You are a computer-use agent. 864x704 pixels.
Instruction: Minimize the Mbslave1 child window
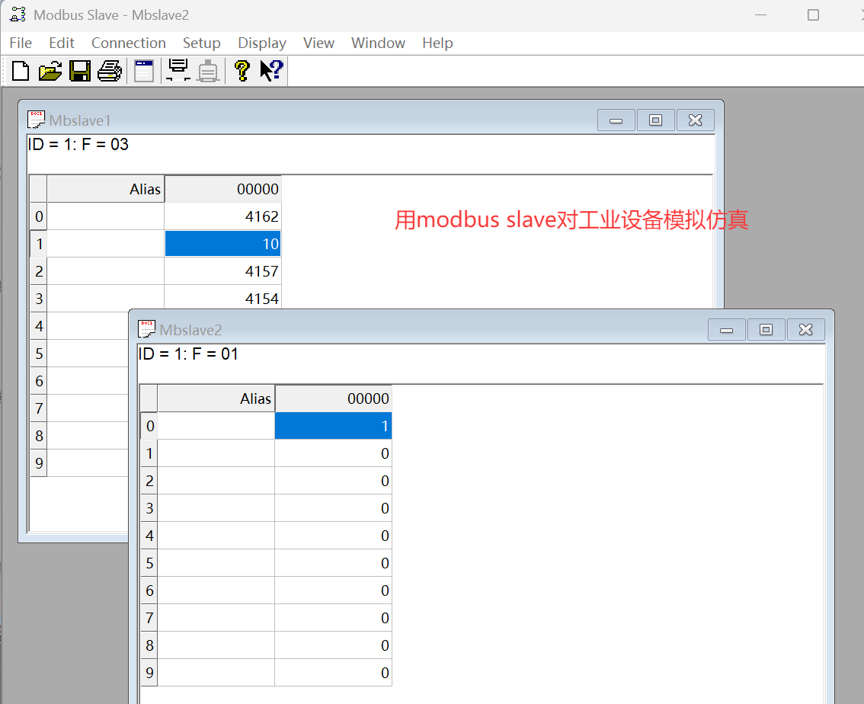pyautogui.click(x=616, y=120)
